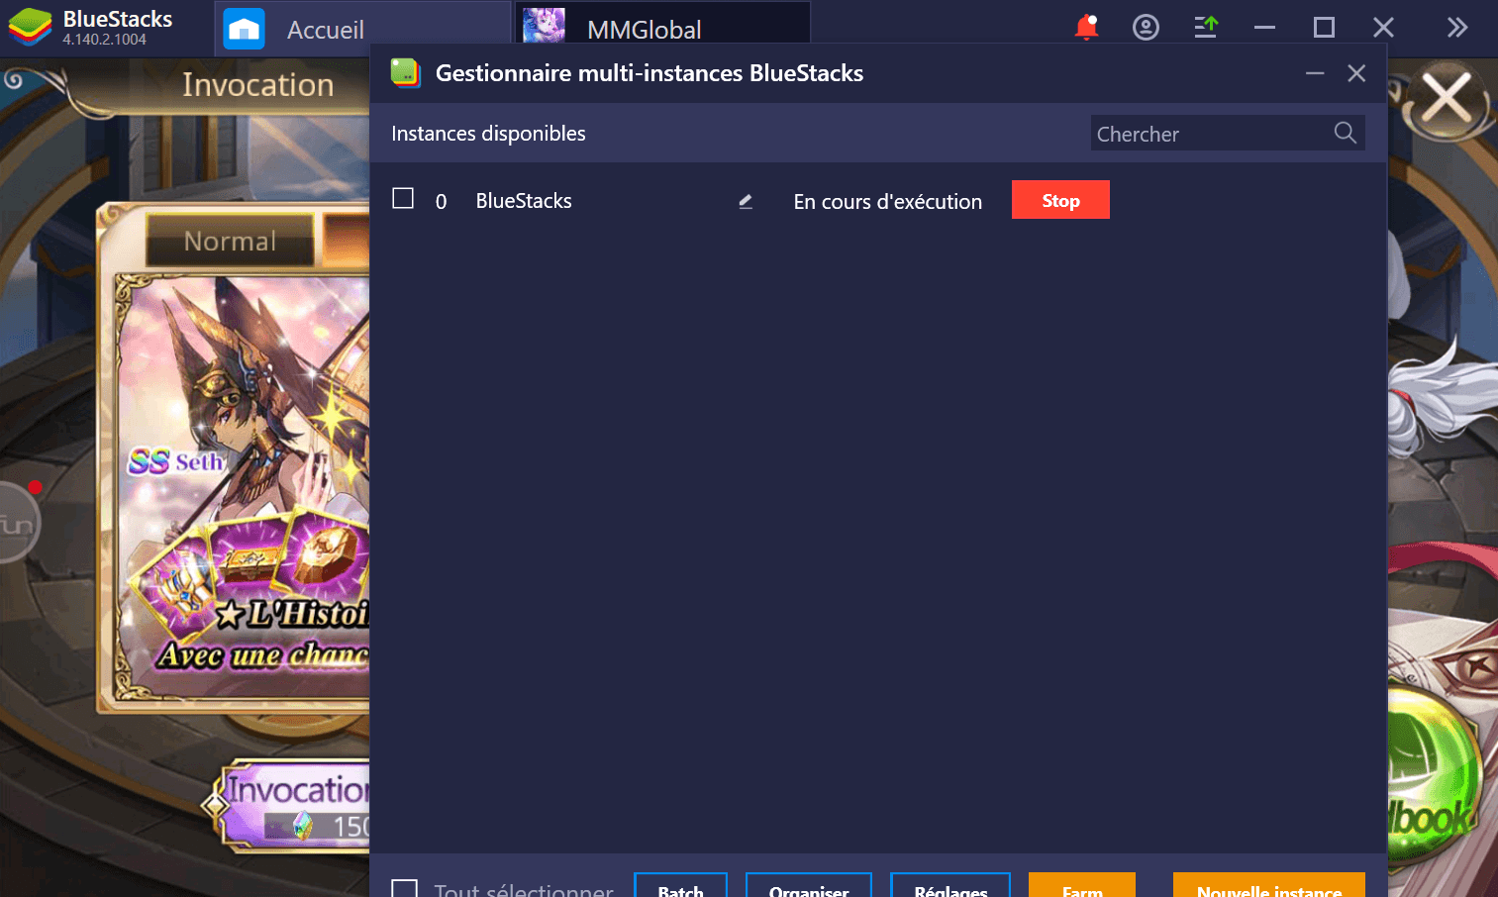Screen dimensions: 1498x897
Task: Open Réglages settings button
Action: pyautogui.click(x=950, y=885)
